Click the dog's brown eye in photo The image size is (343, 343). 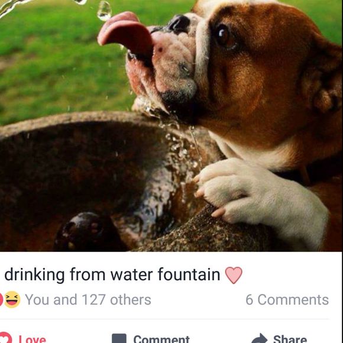[224, 35]
